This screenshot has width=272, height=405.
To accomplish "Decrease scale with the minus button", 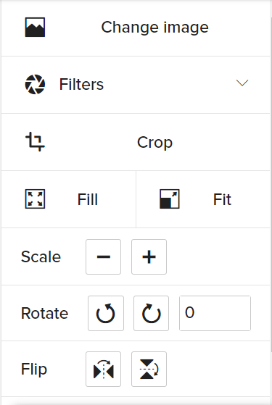I will pos(104,256).
